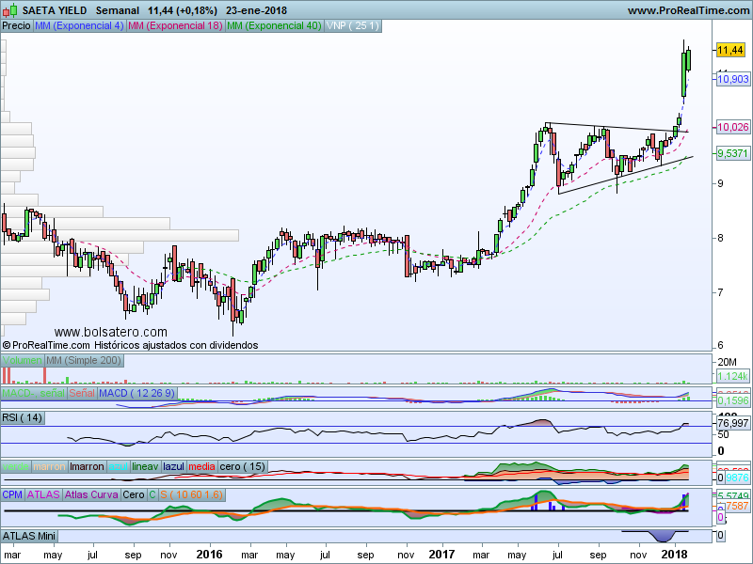Select the CPM indicator label

[13, 494]
